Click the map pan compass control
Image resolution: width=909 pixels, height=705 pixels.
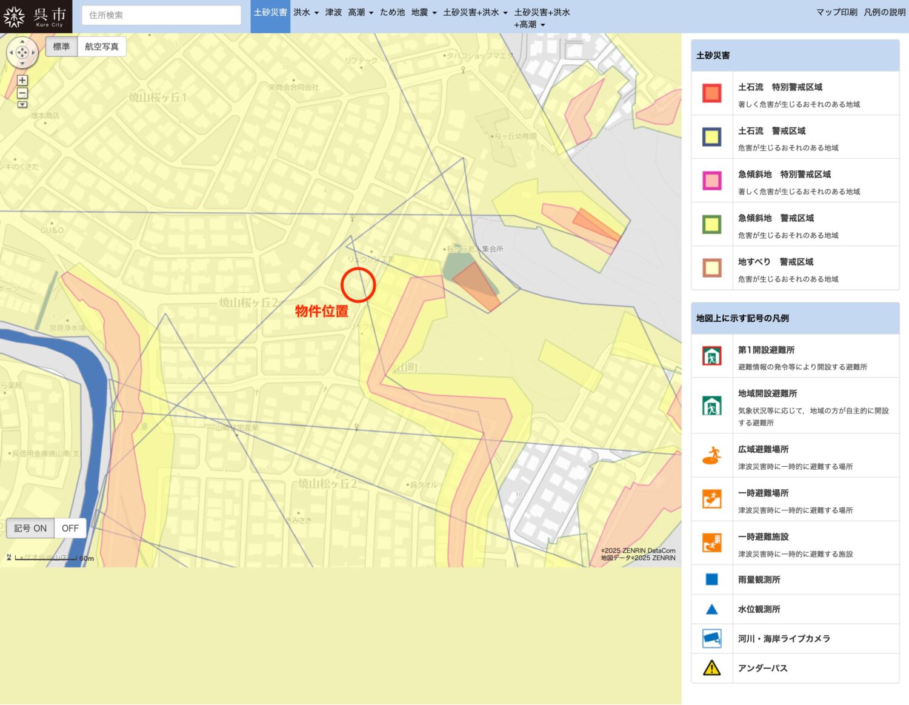[x=22, y=53]
